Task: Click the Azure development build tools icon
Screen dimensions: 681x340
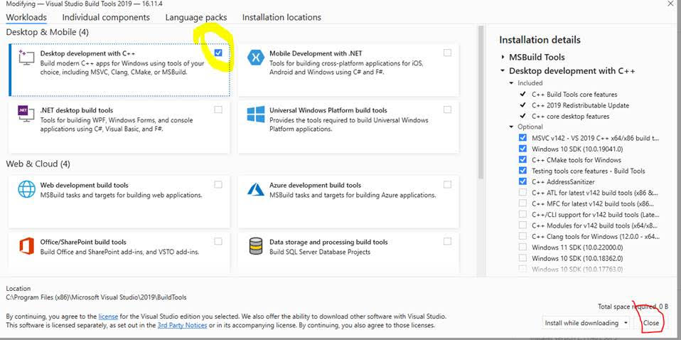Action: tap(255, 189)
